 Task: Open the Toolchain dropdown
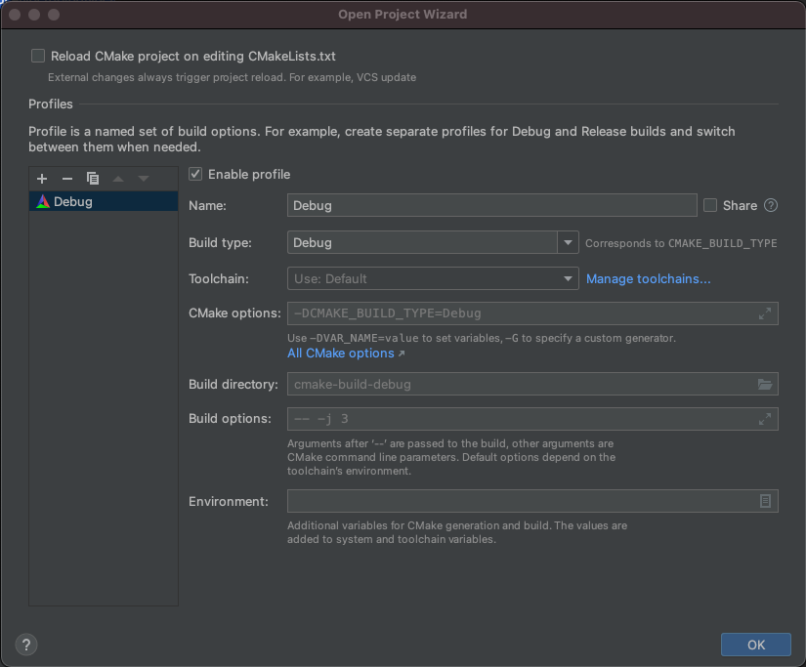point(569,279)
